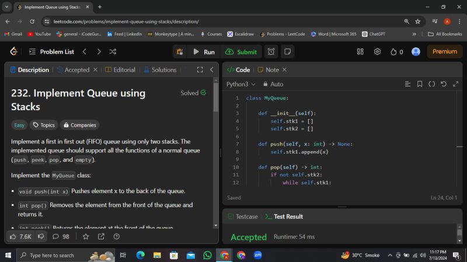
Task: Switch to the Accepted tab
Action: (x=74, y=69)
